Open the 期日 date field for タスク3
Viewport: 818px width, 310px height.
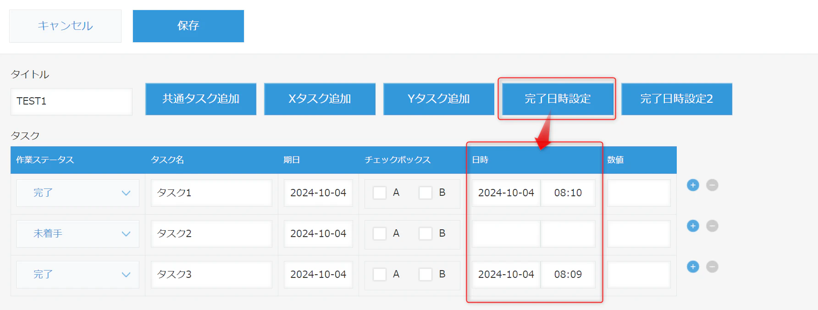(x=318, y=275)
